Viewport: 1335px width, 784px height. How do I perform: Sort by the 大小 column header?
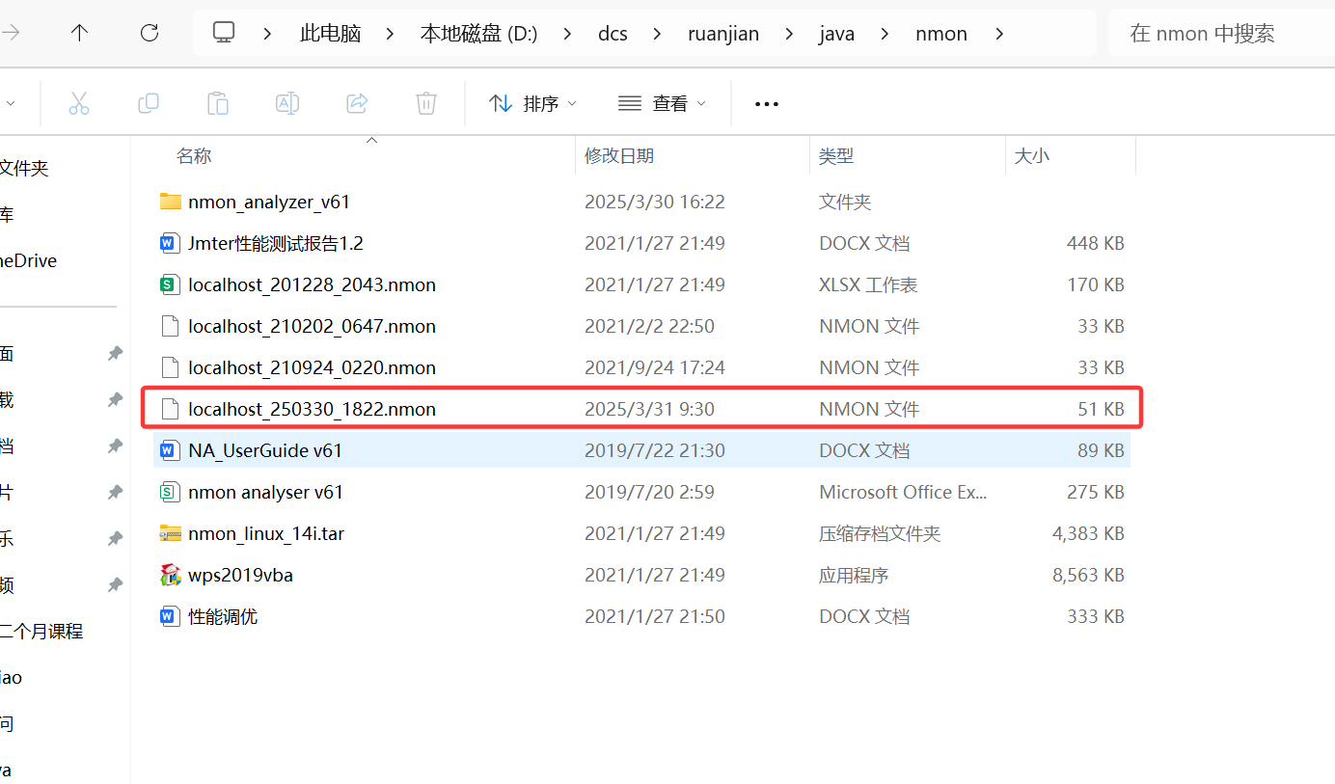(x=1032, y=155)
